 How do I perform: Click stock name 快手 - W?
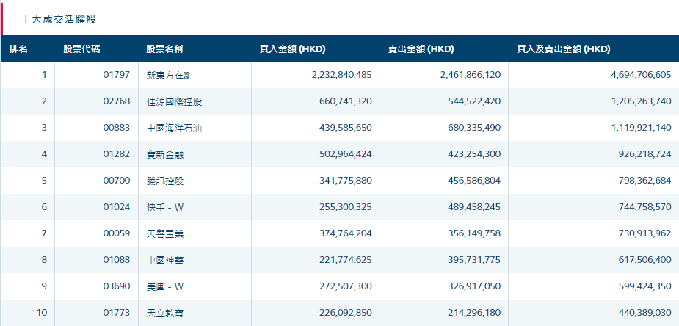point(165,207)
